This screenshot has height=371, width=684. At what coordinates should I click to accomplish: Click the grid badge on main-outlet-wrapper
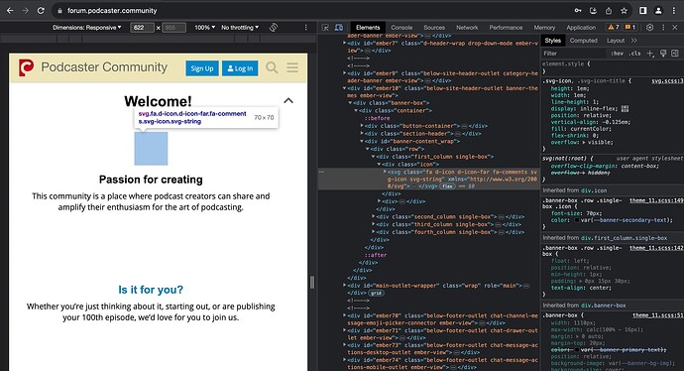pyautogui.click(x=376, y=293)
